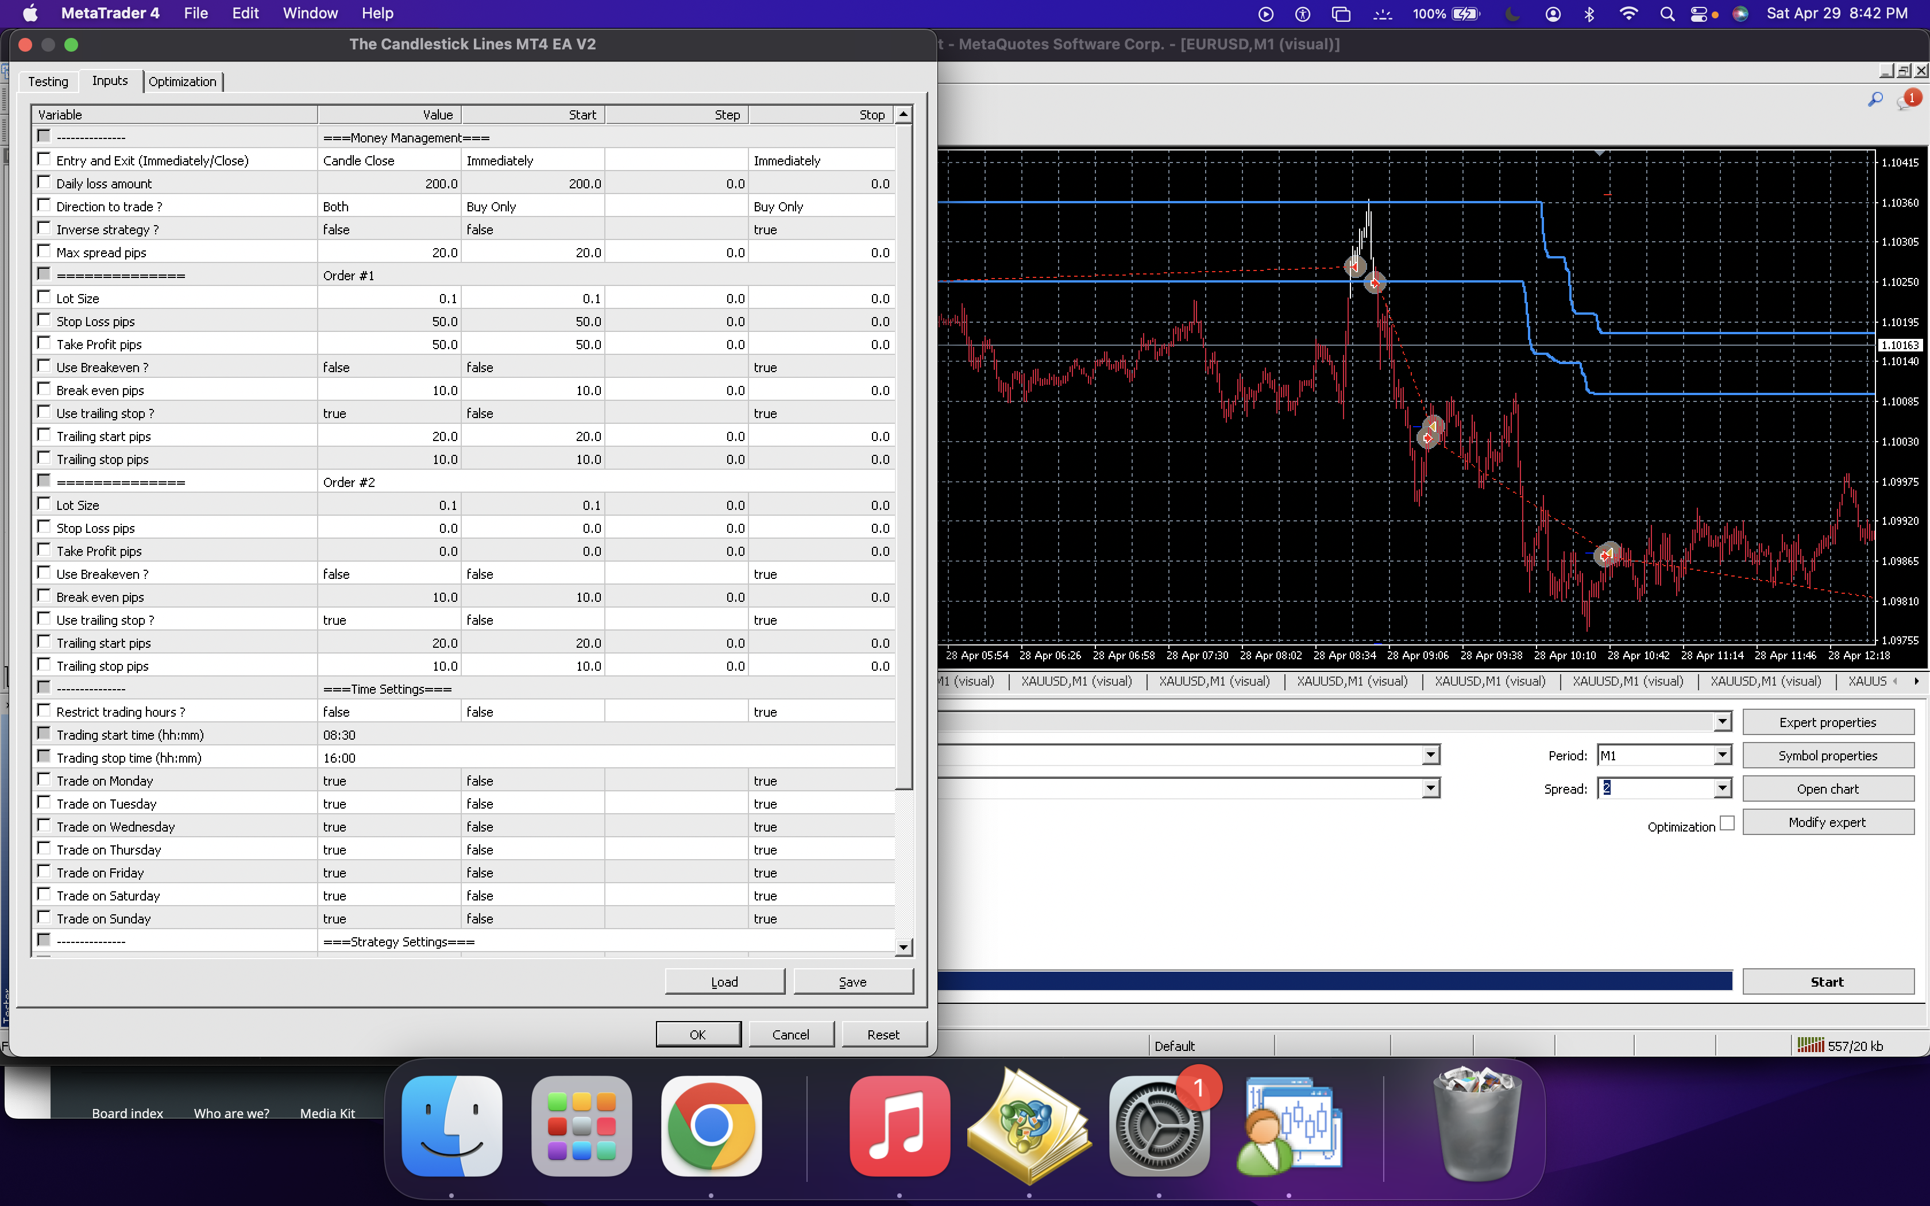Launch the MetaTrader 4 dock icon
1930x1206 pixels.
1289,1126
